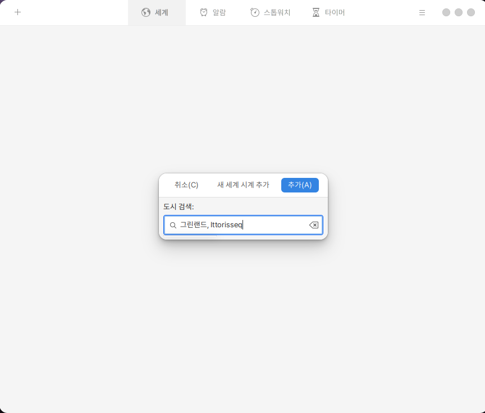Click the magnifier icon in the search field
This screenshot has width=485, height=413.
click(x=173, y=225)
